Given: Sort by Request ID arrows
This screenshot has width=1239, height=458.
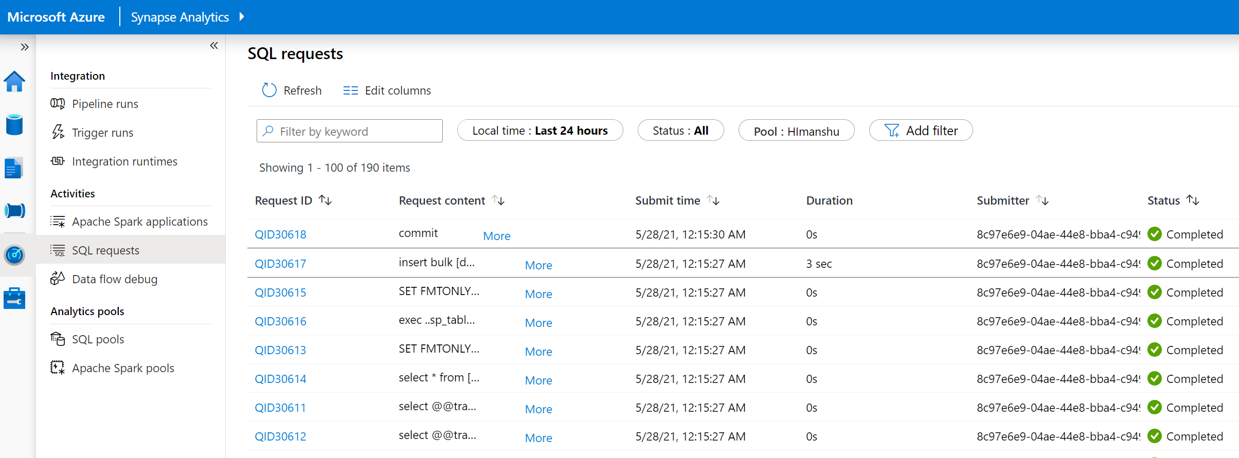Looking at the screenshot, I should [325, 200].
